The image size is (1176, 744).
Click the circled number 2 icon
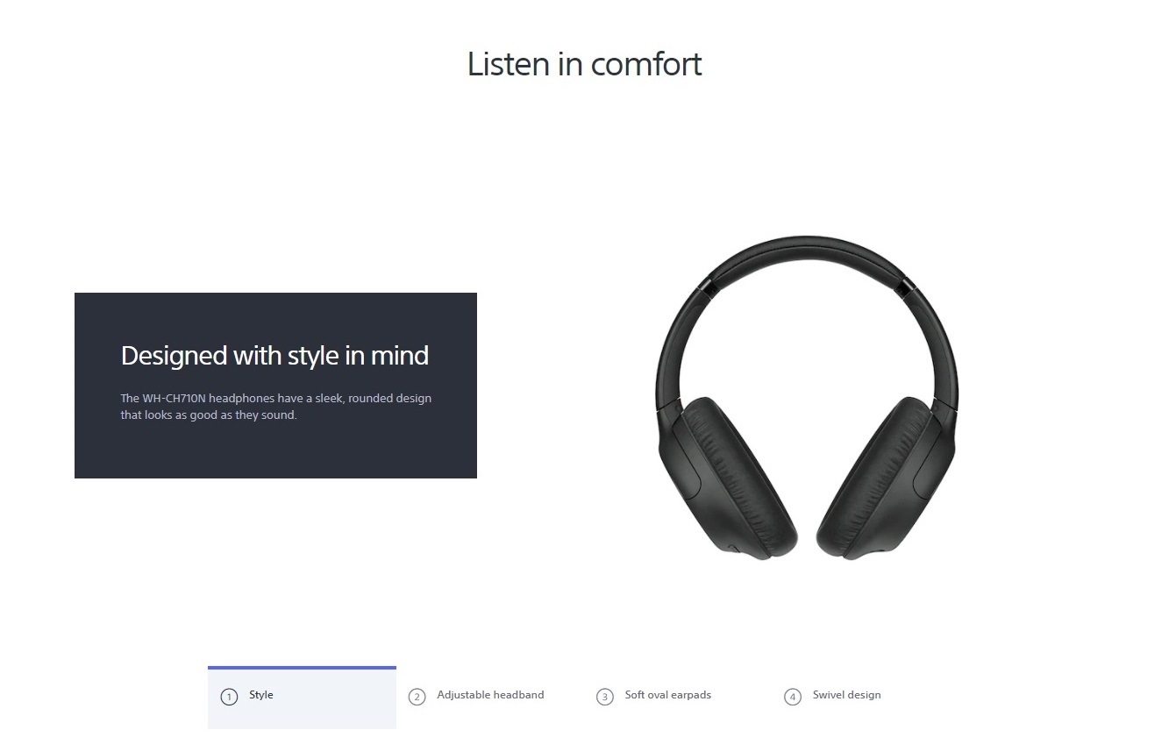417,698
